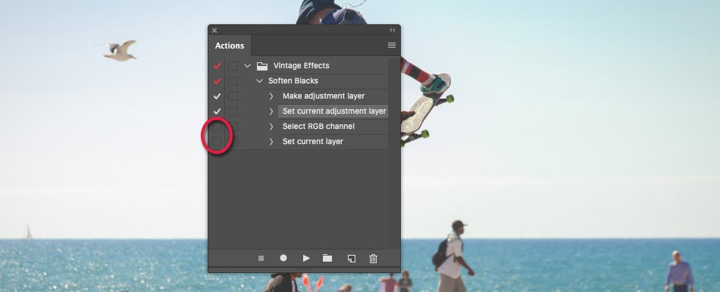Select the Make adjustment layer step
Screen dimensions: 720x292
(324, 96)
